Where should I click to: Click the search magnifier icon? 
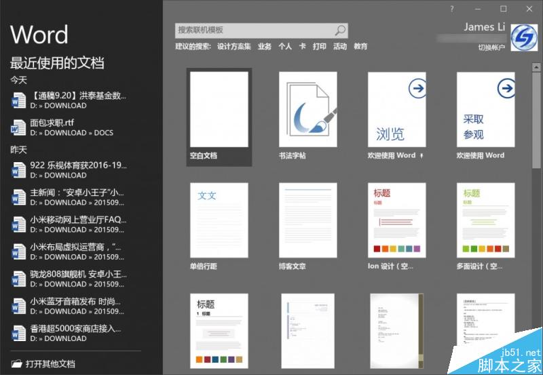tap(340, 31)
